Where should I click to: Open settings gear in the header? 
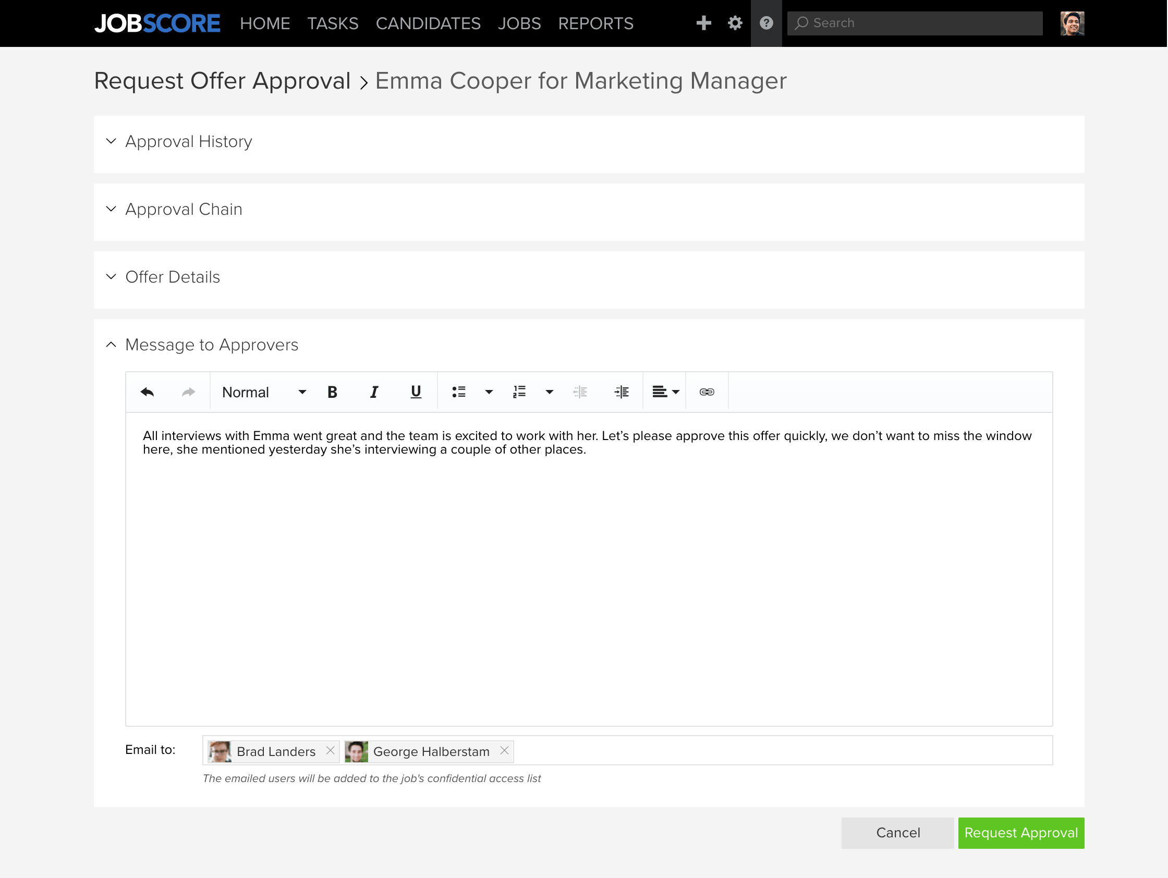coord(735,23)
